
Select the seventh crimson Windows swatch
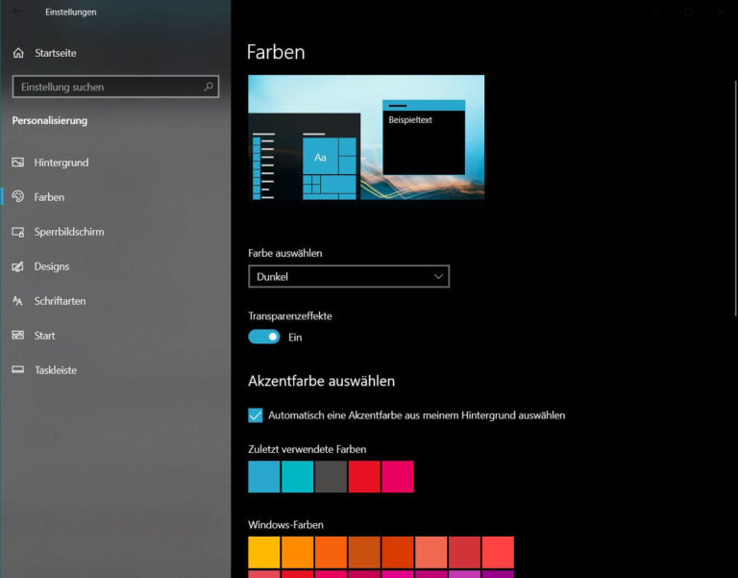pos(464,552)
